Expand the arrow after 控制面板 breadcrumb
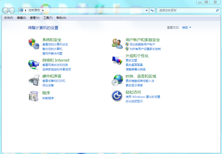Viewport: 222px width, 154px height. click(43, 10)
